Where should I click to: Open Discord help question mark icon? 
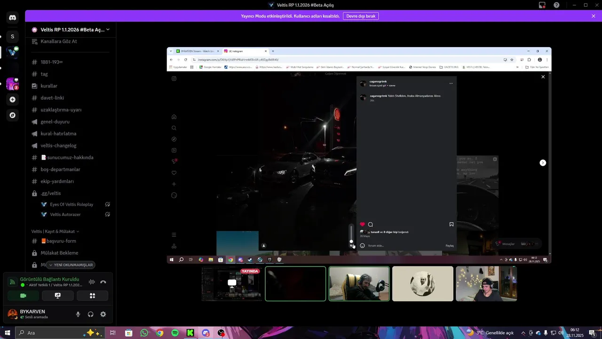tap(557, 5)
